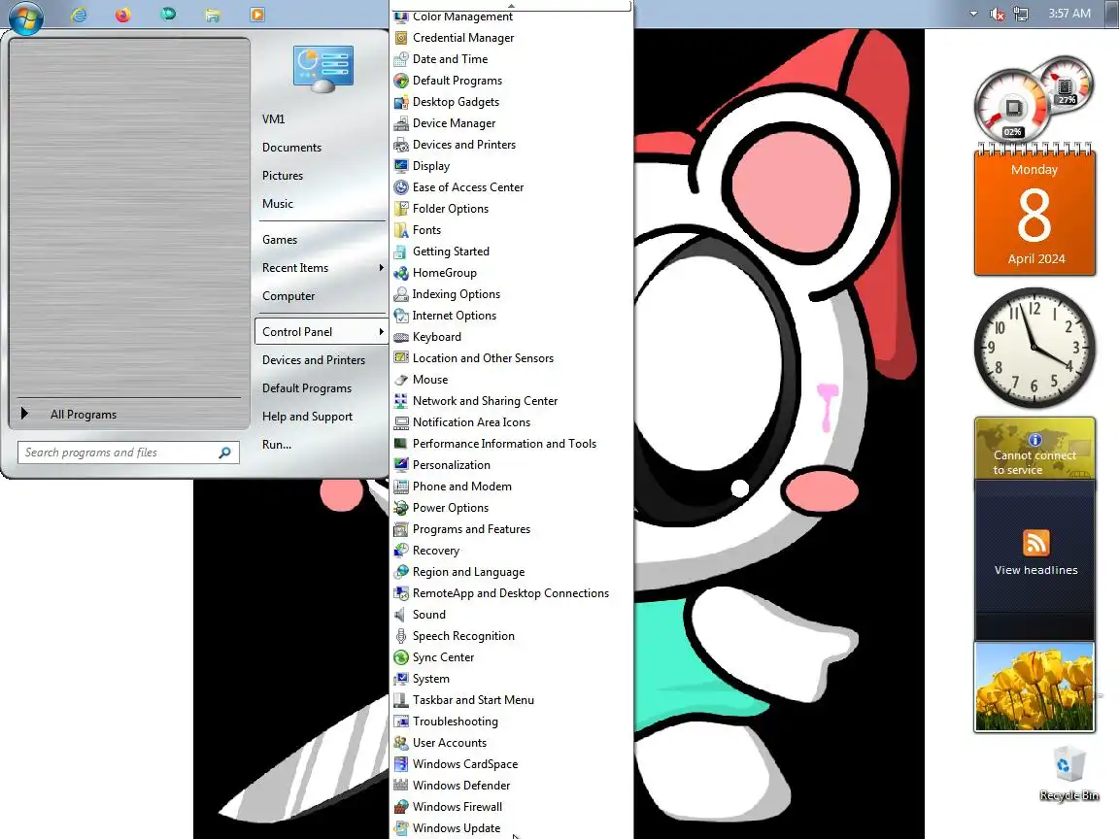Open the Recycle Bin on the desktop

pos(1068,773)
